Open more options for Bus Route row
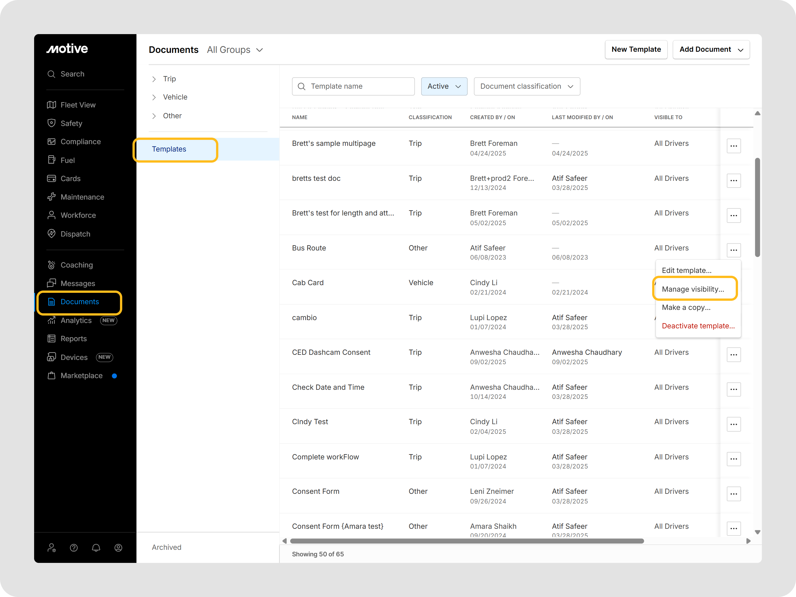Image resolution: width=796 pixels, height=597 pixels. coord(733,250)
